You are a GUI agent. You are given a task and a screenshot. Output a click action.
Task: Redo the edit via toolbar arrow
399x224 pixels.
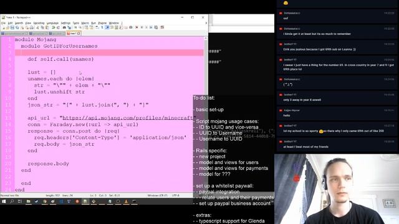coord(58,27)
